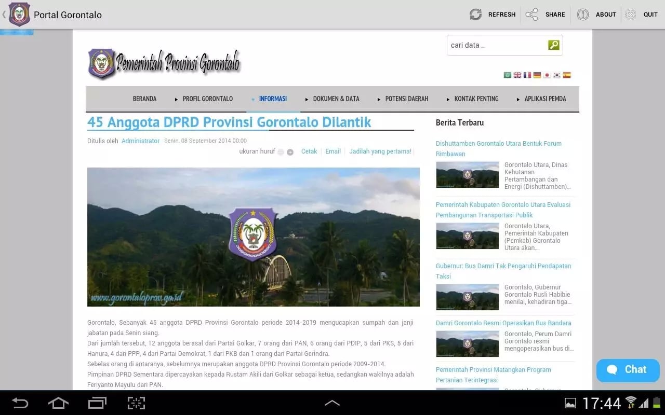Open Damri Gorontalo Resmi Operasikan Bus Bandara

coord(503,323)
